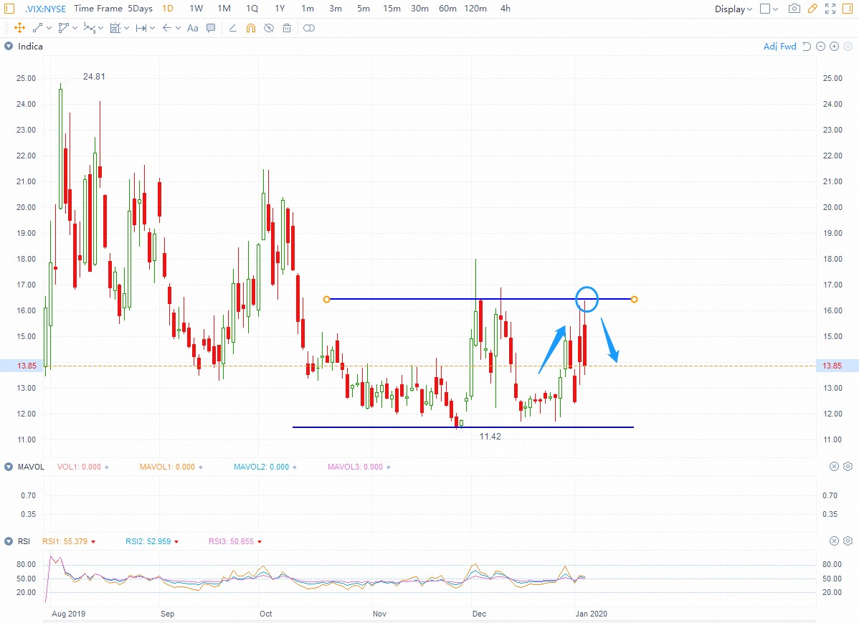This screenshot has width=859, height=623.
Task: Collapse the Indica main chart panel
Action: pyautogui.click(x=9, y=47)
